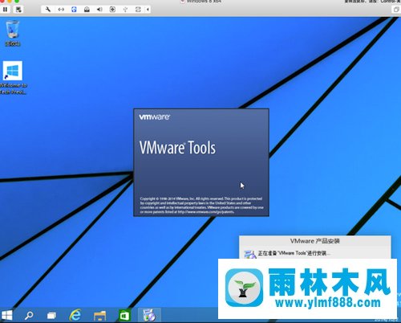Click the VMware 产品安装 dialog title
The height and width of the screenshot is (323, 401).
tap(315, 241)
